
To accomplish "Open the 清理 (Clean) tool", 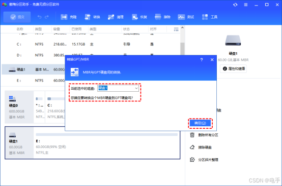I will click(x=116, y=17).
